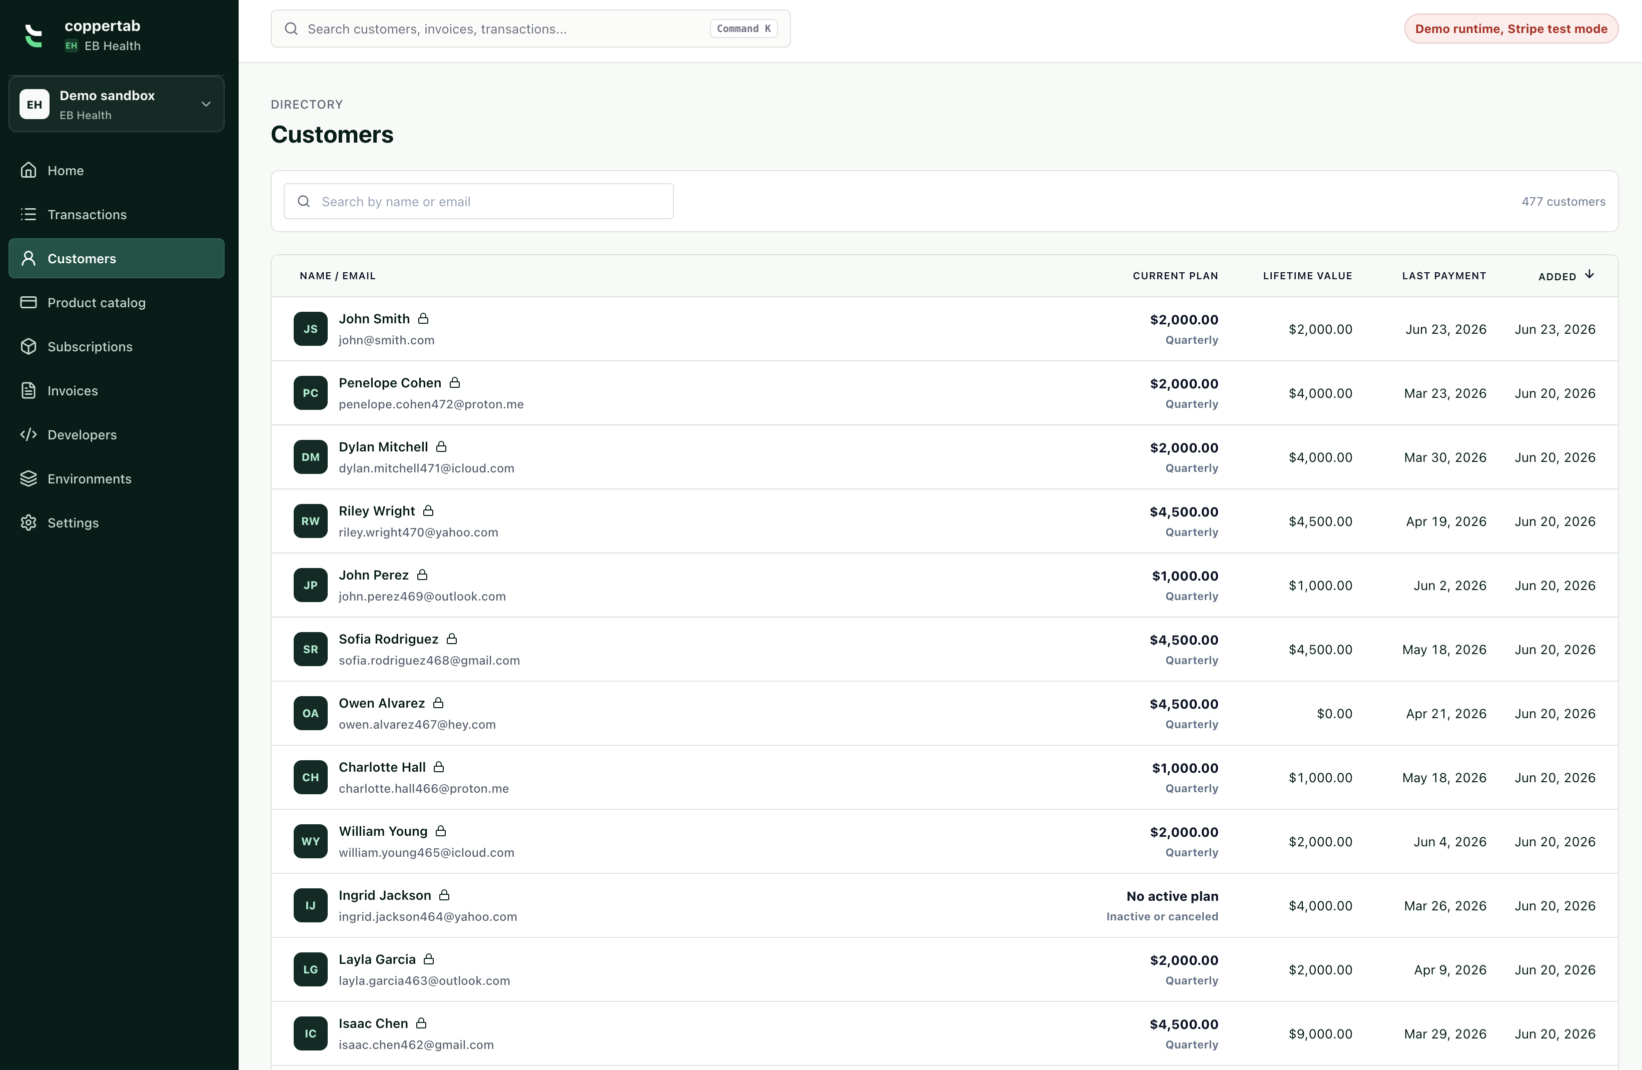Navigate to Invoices

click(117, 391)
